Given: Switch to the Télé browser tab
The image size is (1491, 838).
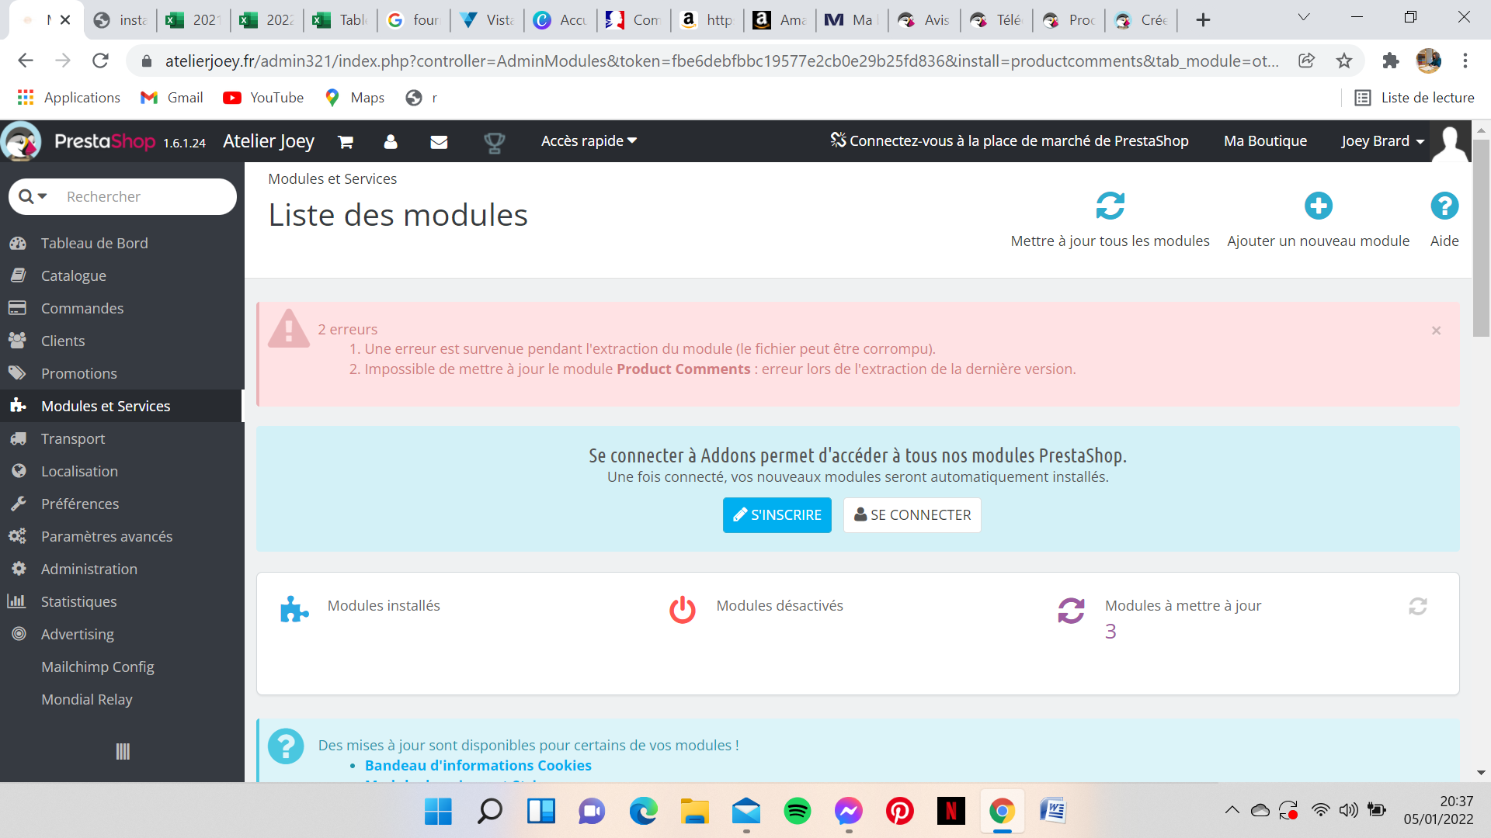Looking at the screenshot, I should [x=998, y=20].
